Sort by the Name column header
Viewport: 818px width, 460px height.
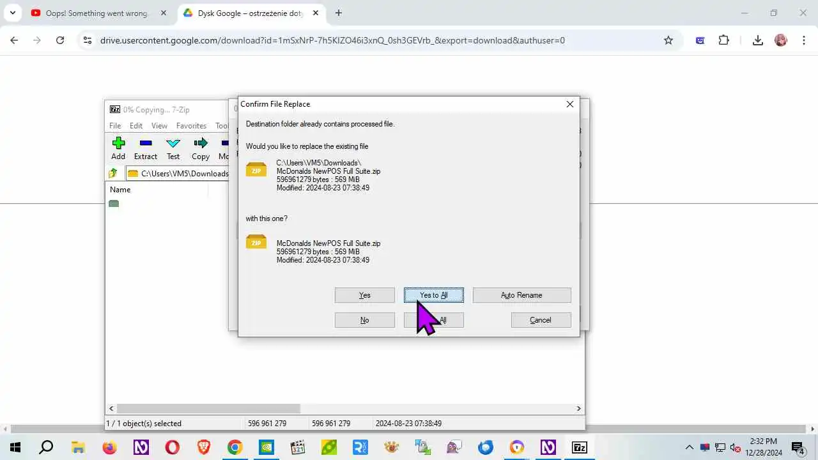(x=120, y=190)
